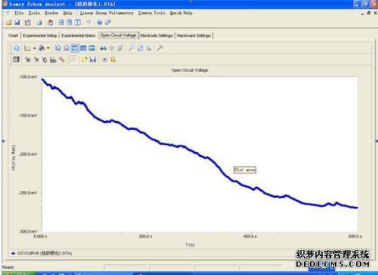The height and width of the screenshot is (275, 378).
Task: Toggle the OCVCURVE legend entry
Action: (42, 253)
